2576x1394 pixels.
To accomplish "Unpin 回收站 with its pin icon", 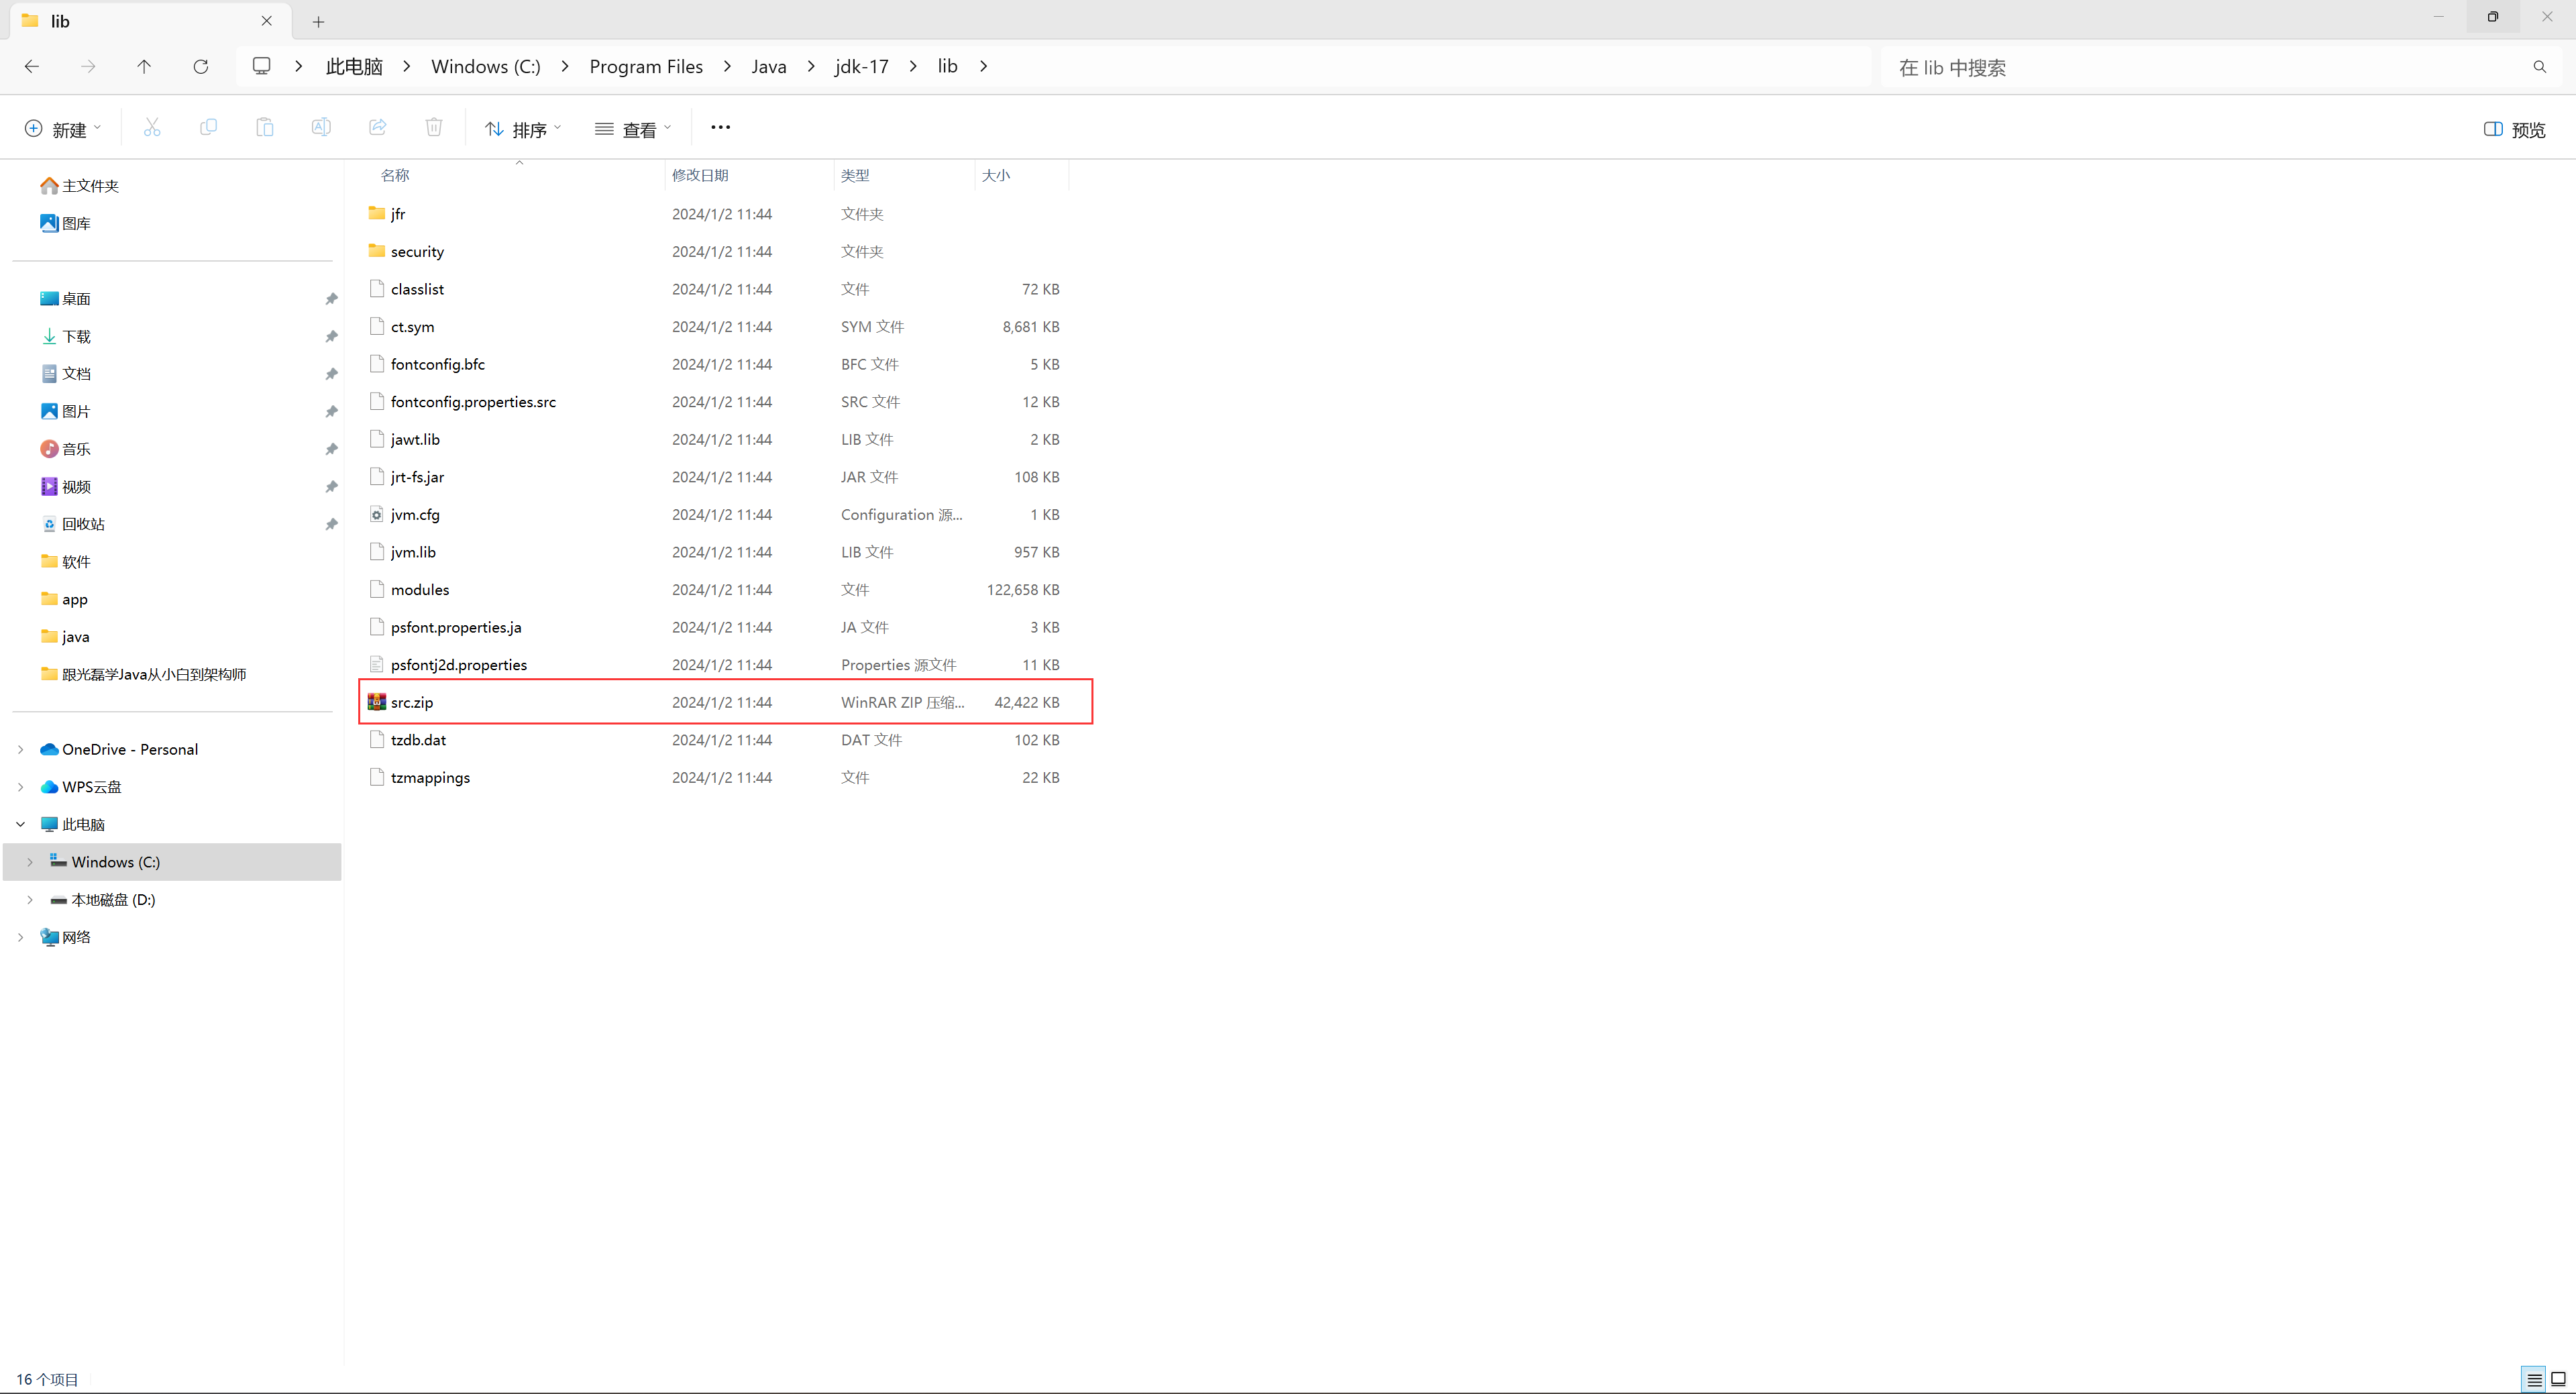I will click(x=331, y=524).
